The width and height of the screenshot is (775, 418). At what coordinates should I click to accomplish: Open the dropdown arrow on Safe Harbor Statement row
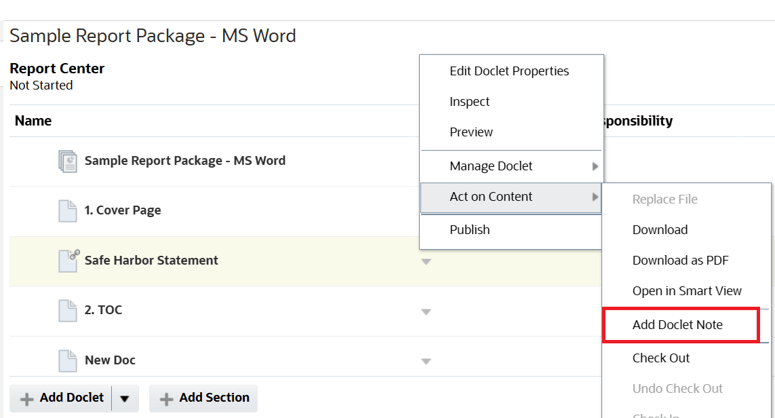[x=426, y=261]
